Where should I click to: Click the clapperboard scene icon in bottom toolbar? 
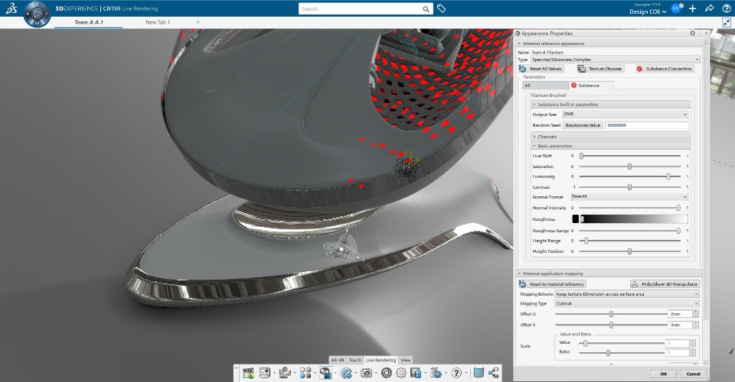point(248,373)
